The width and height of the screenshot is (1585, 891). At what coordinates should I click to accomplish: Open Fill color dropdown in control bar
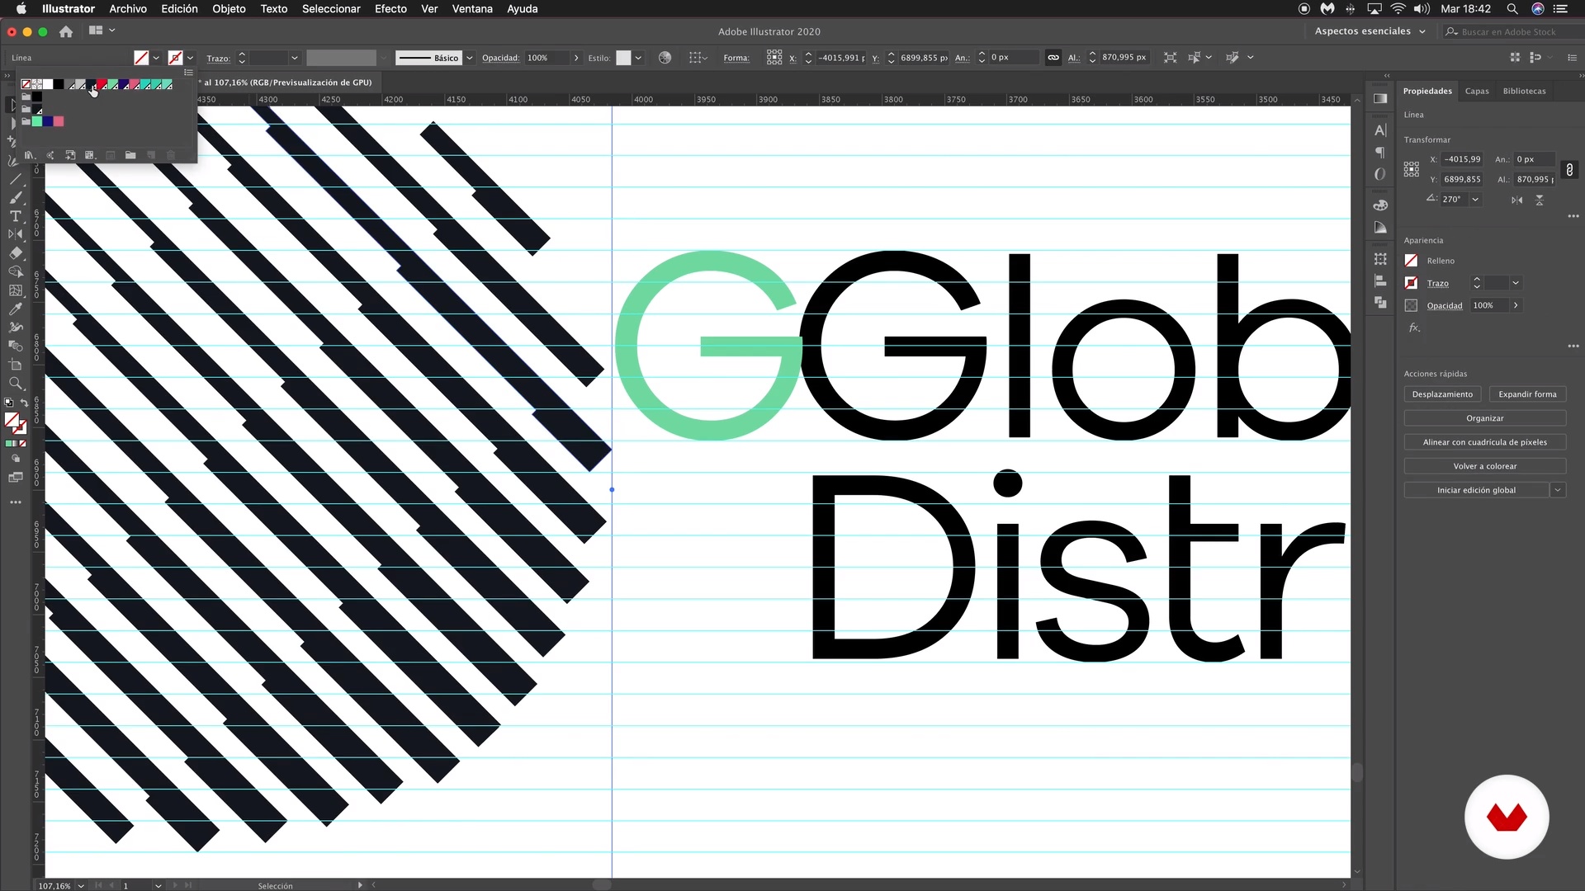pos(156,58)
